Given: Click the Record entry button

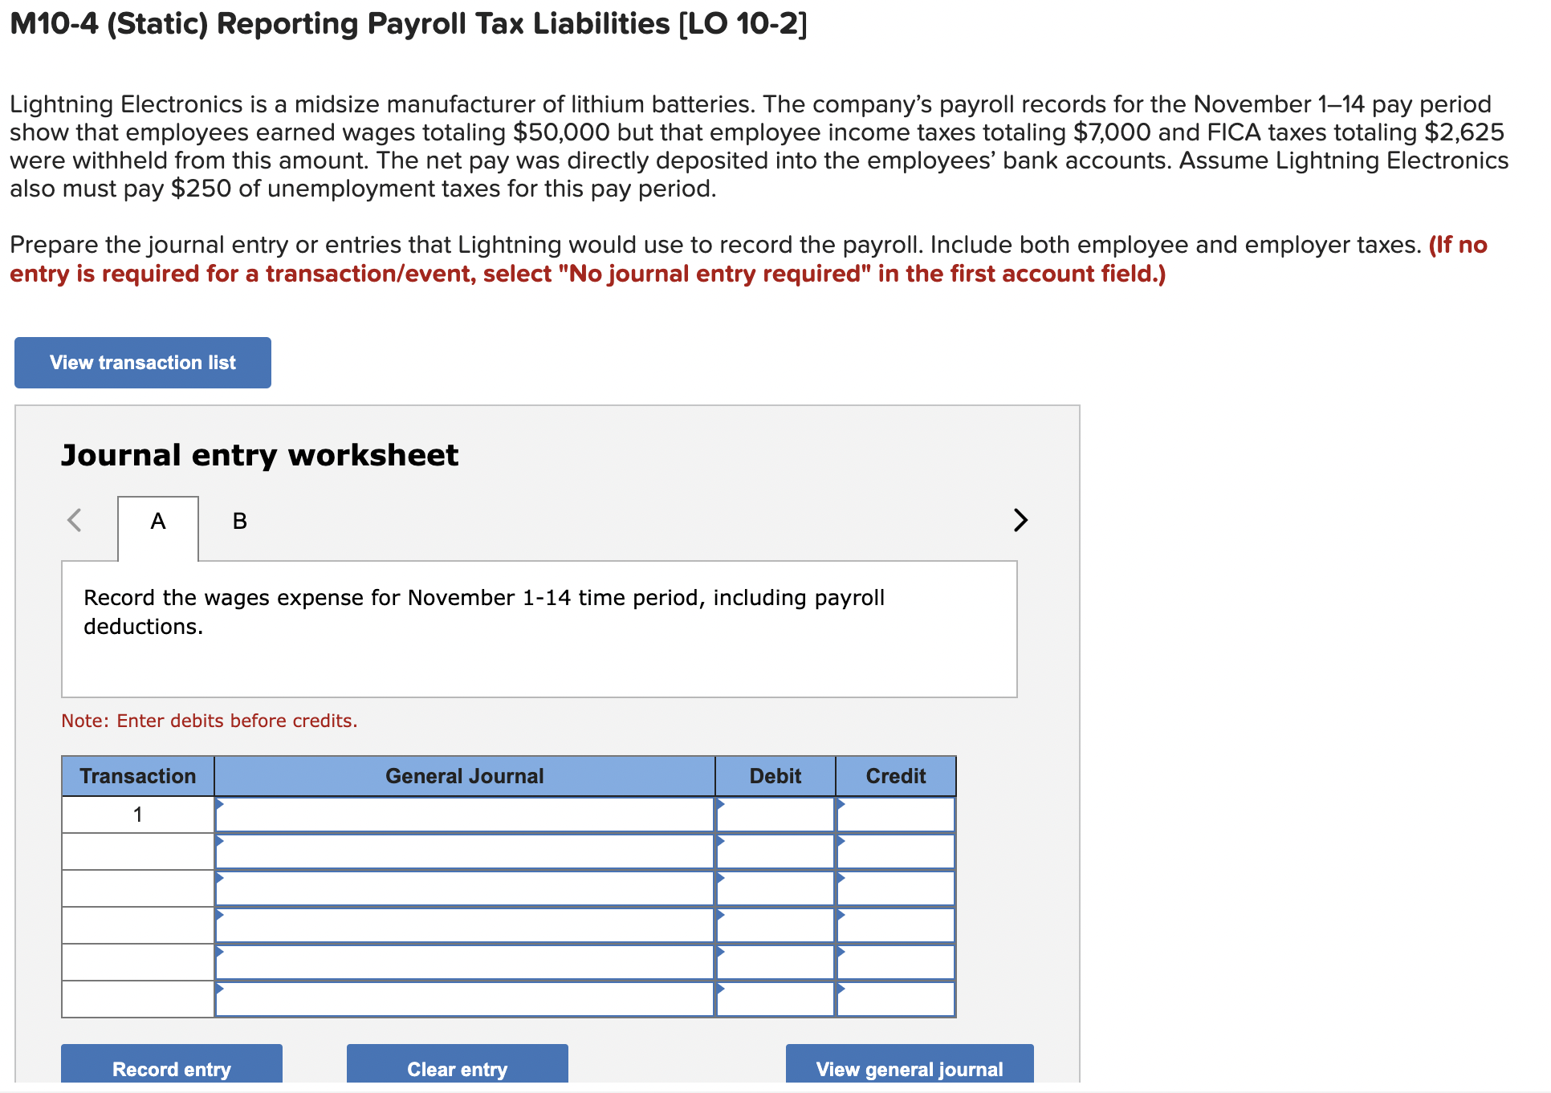Looking at the screenshot, I should pos(171,1069).
